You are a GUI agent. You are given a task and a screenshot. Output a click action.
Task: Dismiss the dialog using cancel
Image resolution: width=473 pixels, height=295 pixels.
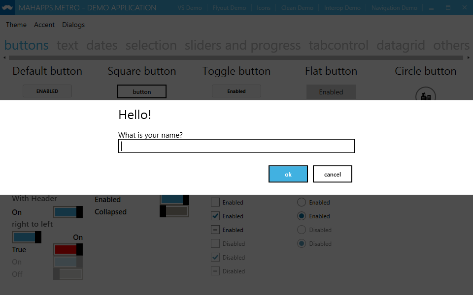(332, 174)
